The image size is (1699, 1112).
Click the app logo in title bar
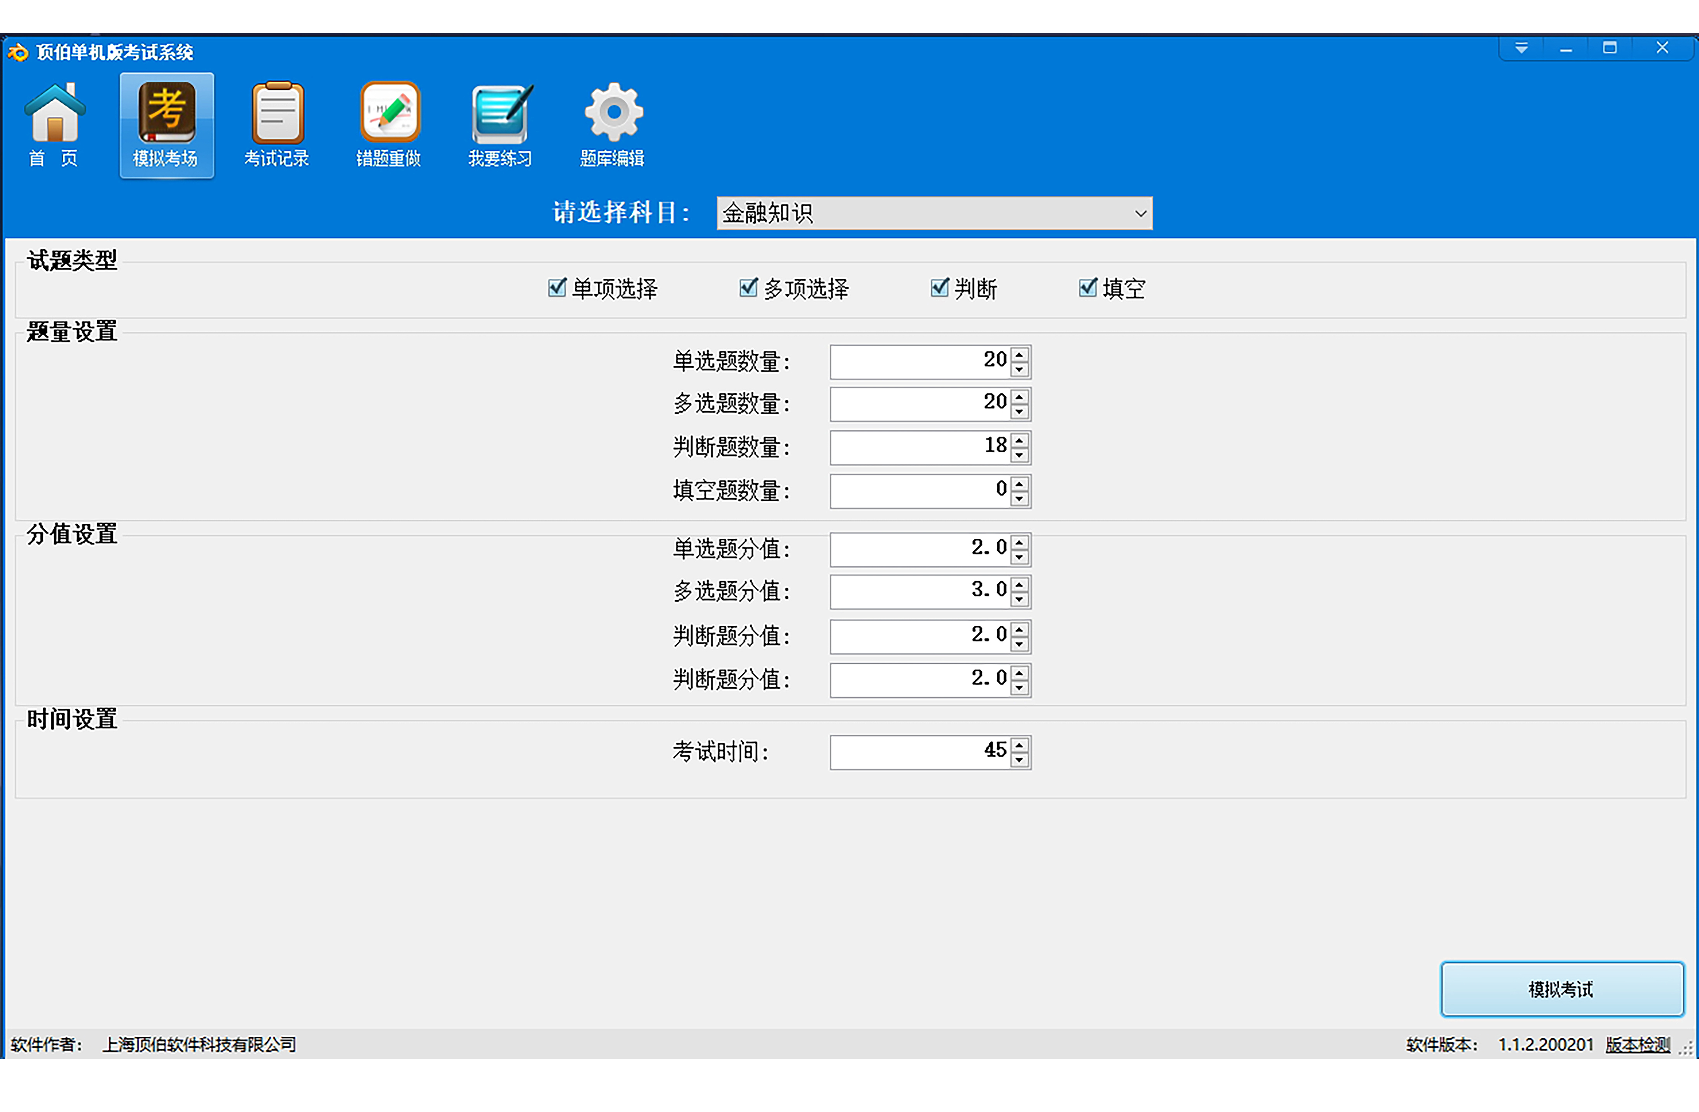click(x=18, y=52)
